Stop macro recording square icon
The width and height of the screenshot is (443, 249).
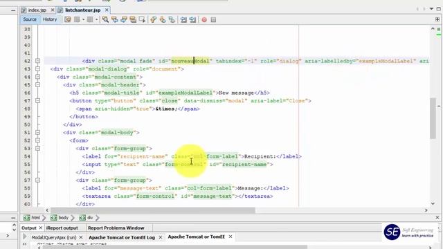(213, 19)
